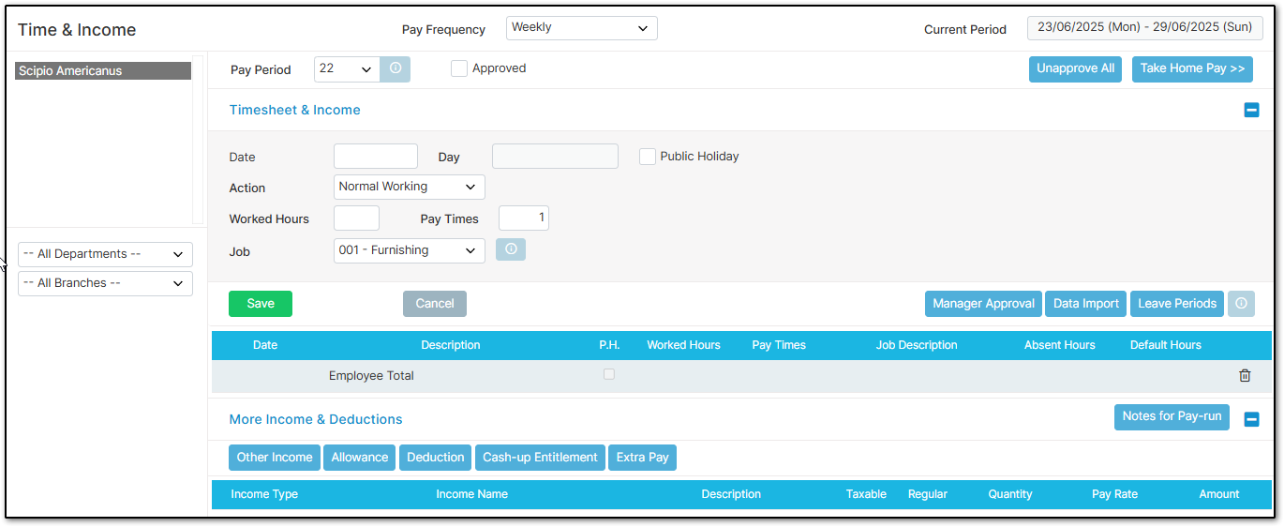Select the Cash-up Entitlement option
This screenshot has width=1284, height=527.
click(x=540, y=458)
